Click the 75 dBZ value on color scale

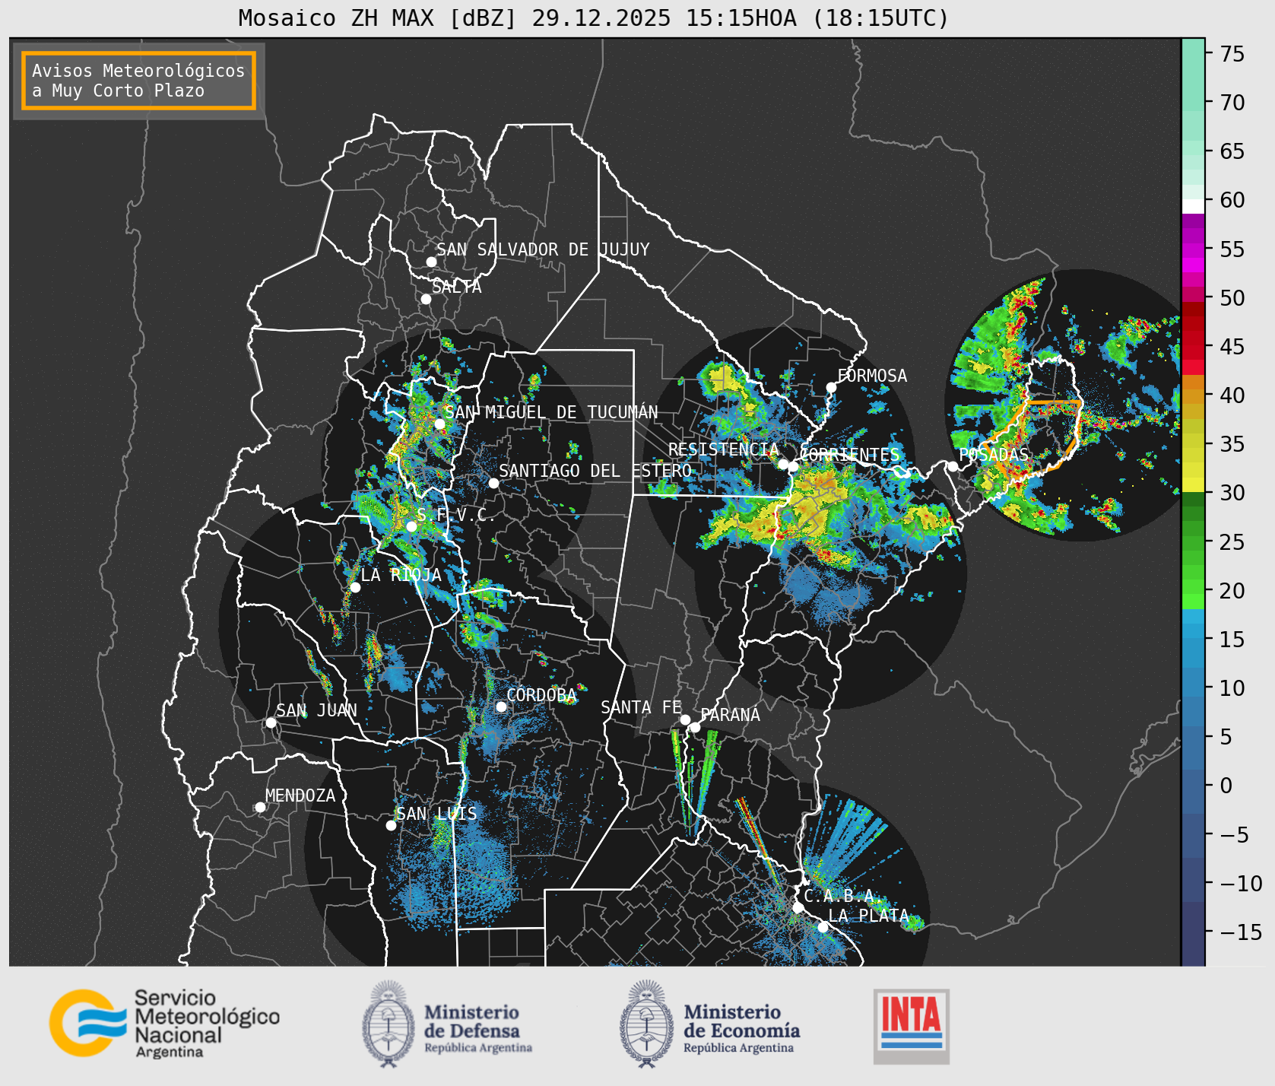(x=1232, y=53)
